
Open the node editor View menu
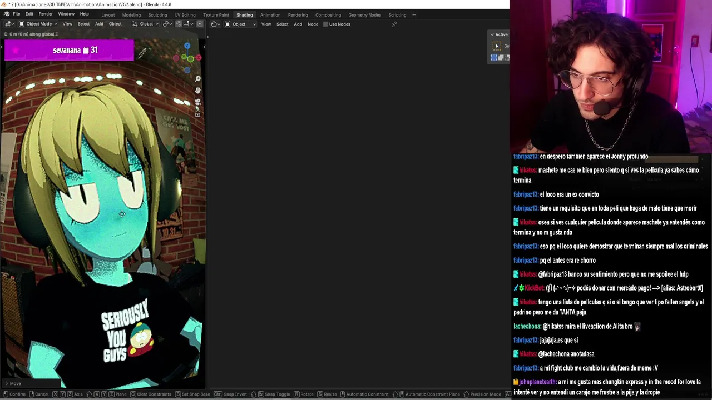pyautogui.click(x=266, y=24)
